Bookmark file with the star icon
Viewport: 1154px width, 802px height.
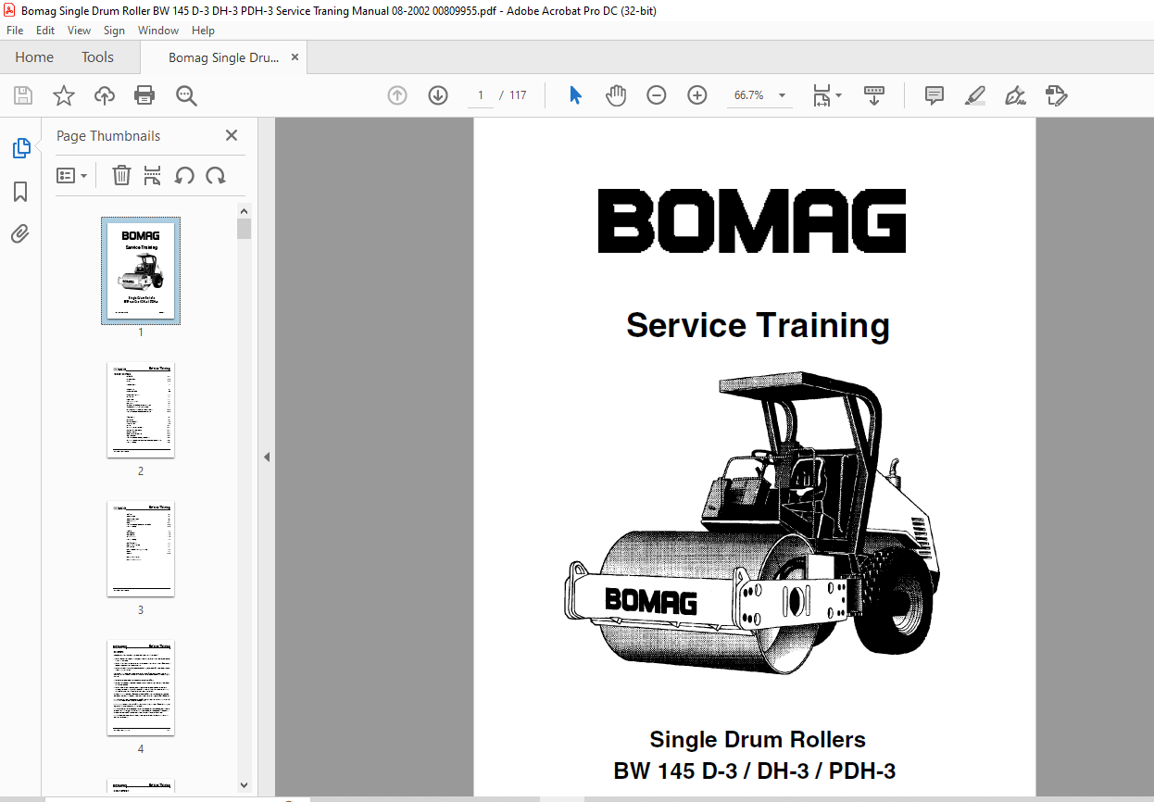[64, 95]
